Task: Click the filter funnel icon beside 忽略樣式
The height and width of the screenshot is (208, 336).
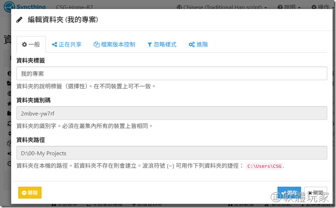Action: [149, 45]
